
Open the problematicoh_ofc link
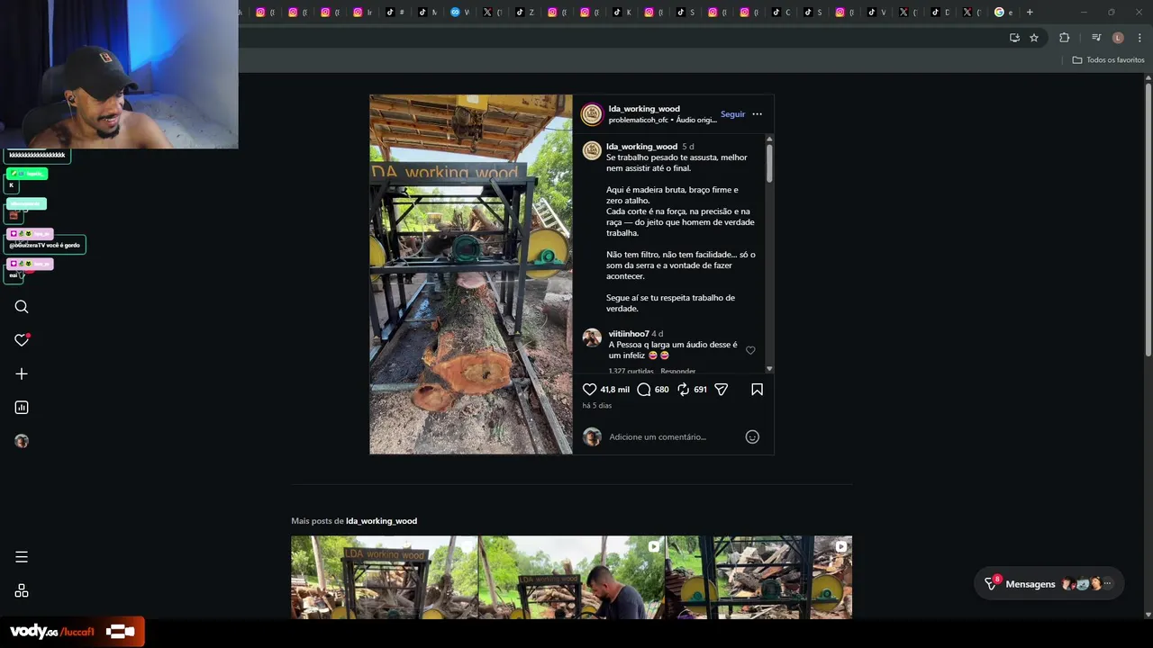tap(638, 120)
